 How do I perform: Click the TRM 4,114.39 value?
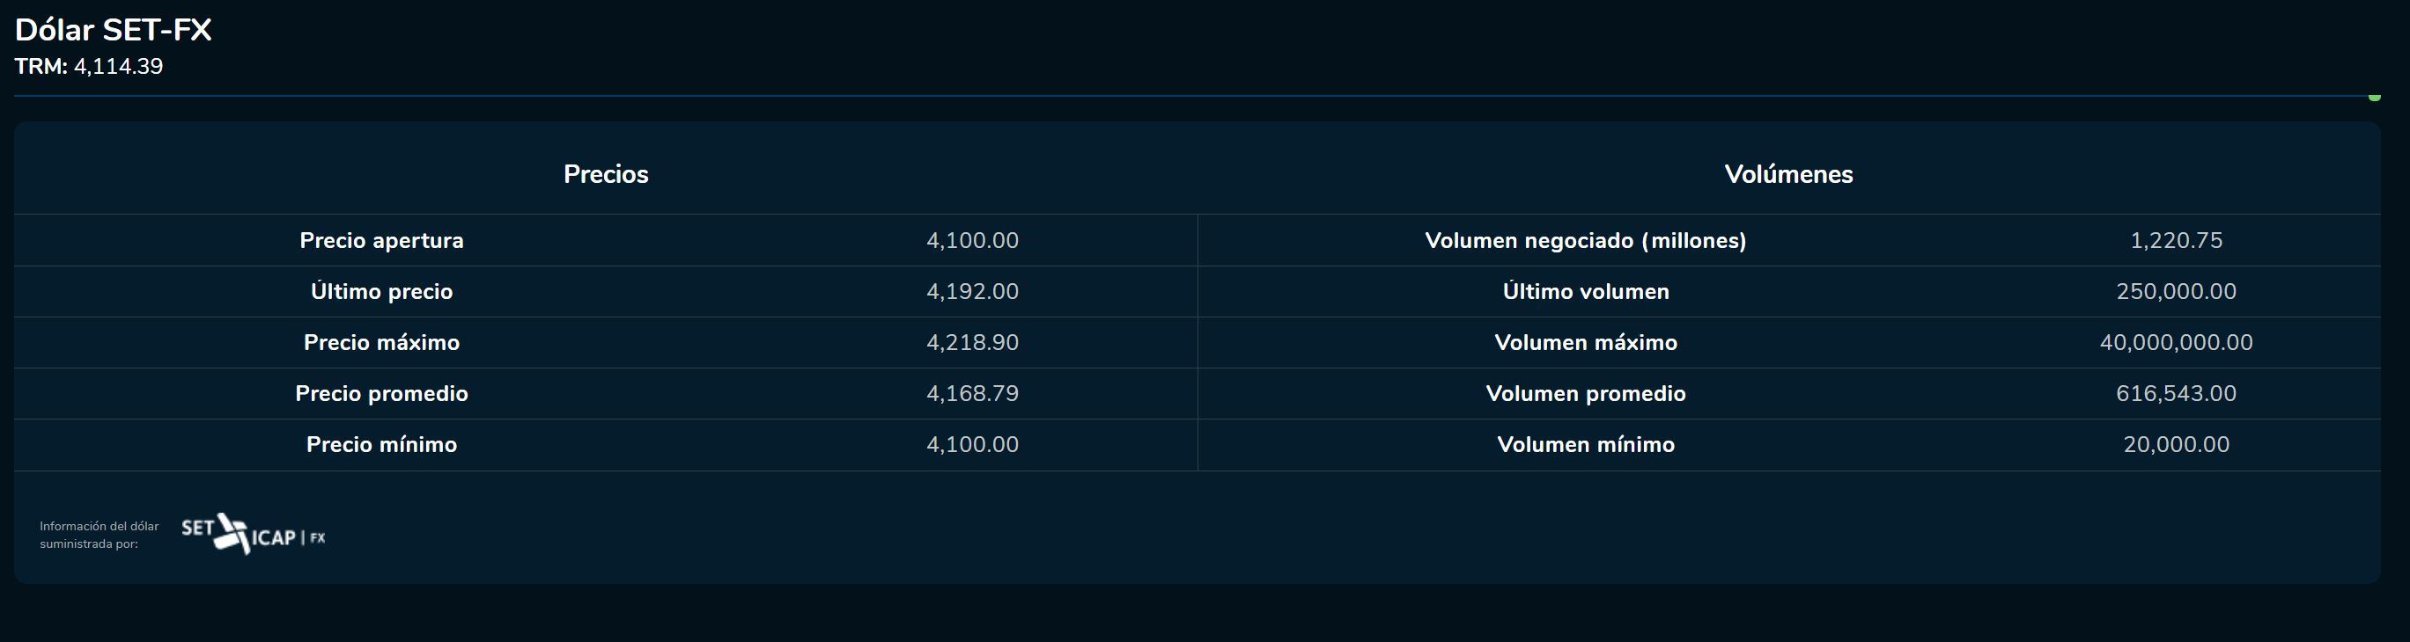[x=118, y=66]
